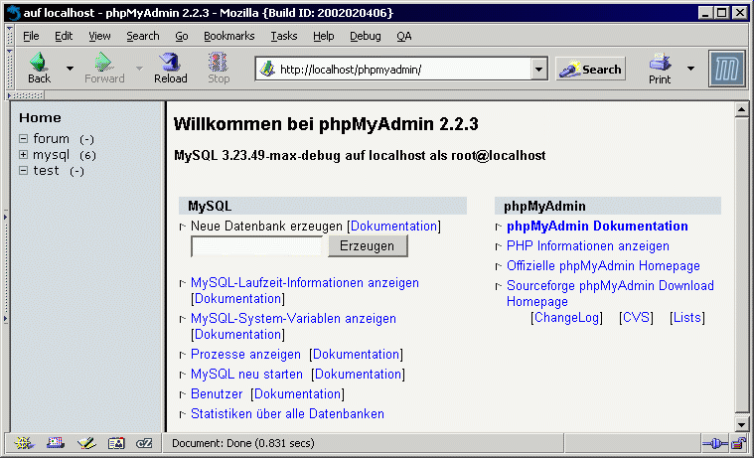The image size is (754, 458).
Task: Go back with the Back arrow icon
Action: point(39,62)
